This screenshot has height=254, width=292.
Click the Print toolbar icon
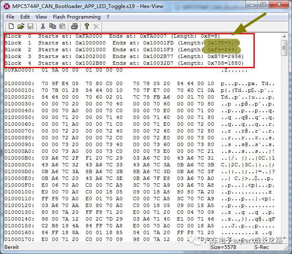74,26
